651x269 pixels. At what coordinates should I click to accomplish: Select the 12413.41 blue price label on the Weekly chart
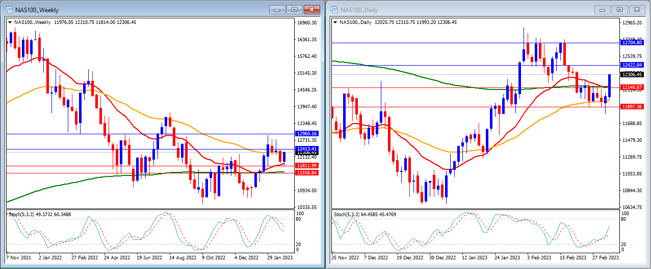point(307,149)
